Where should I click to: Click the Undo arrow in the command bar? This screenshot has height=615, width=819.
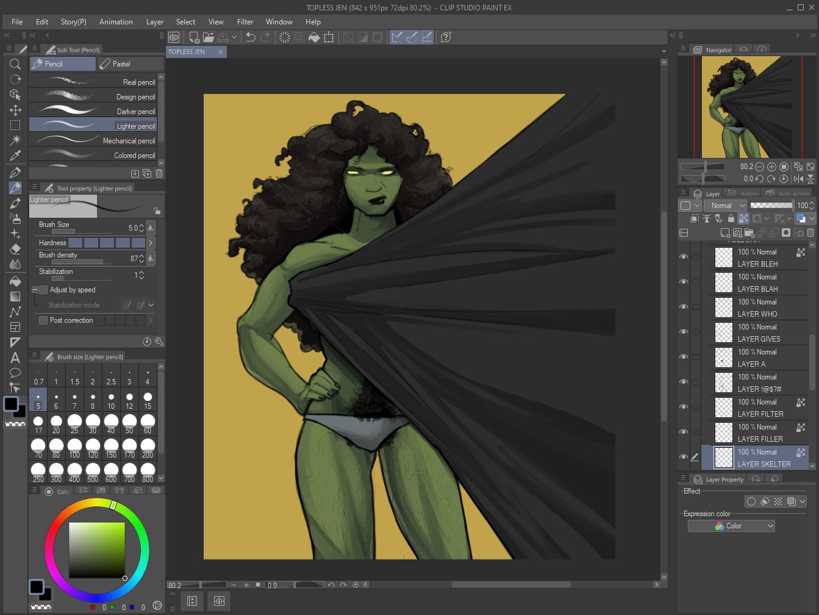(x=250, y=37)
